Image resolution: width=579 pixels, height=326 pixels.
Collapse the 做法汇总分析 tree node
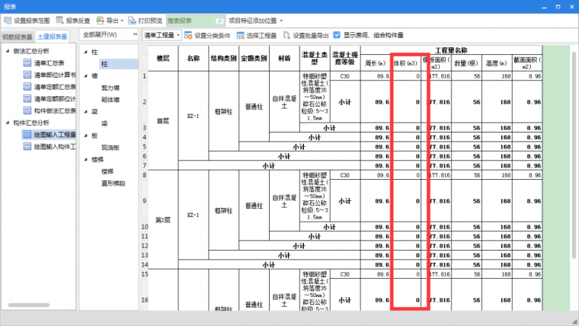click(x=7, y=50)
